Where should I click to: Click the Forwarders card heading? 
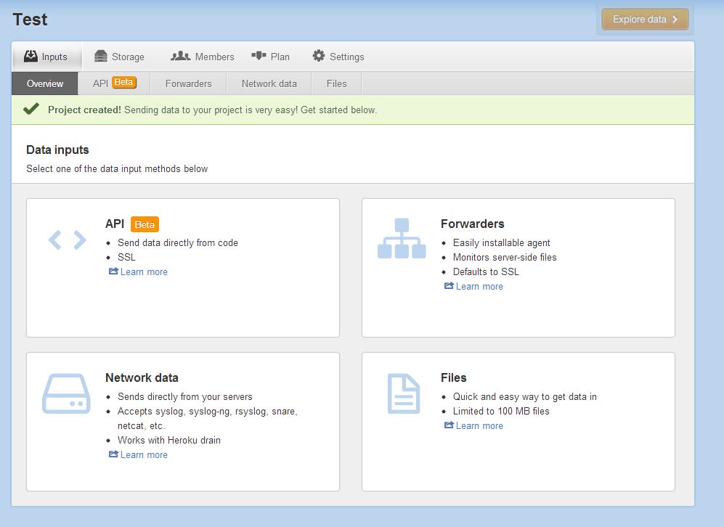click(472, 224)
